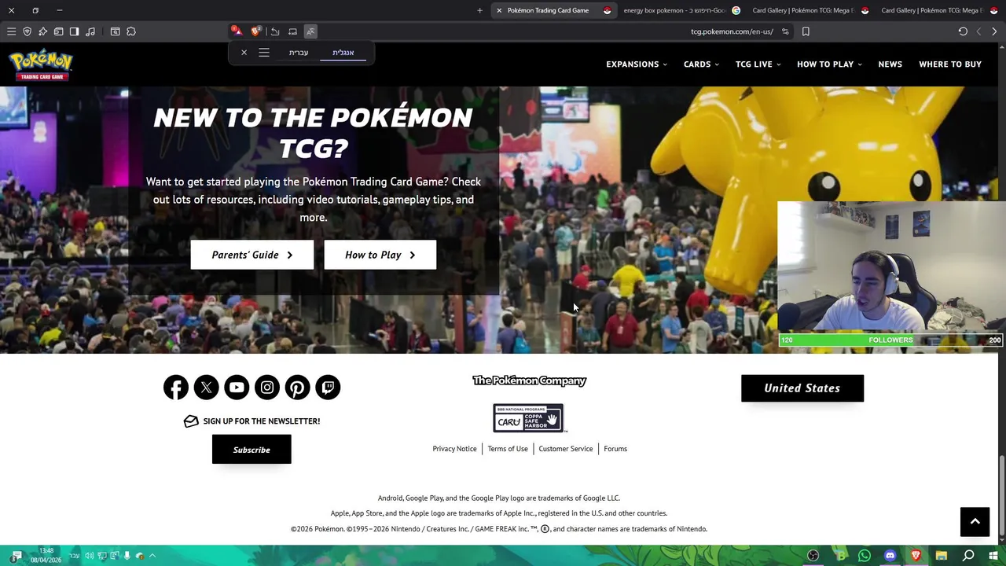
Task: Expand the TCG Live dropdown menu
Action: tap(758, 64)
